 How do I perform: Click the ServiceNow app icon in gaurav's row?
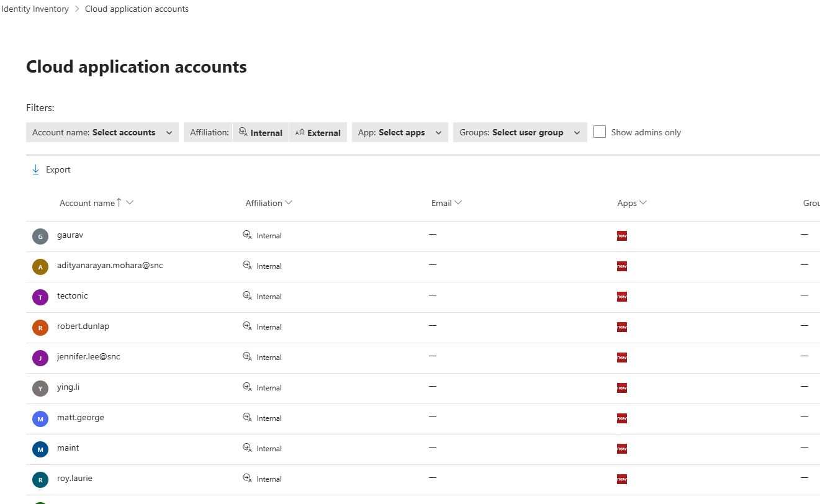point(622,235)
